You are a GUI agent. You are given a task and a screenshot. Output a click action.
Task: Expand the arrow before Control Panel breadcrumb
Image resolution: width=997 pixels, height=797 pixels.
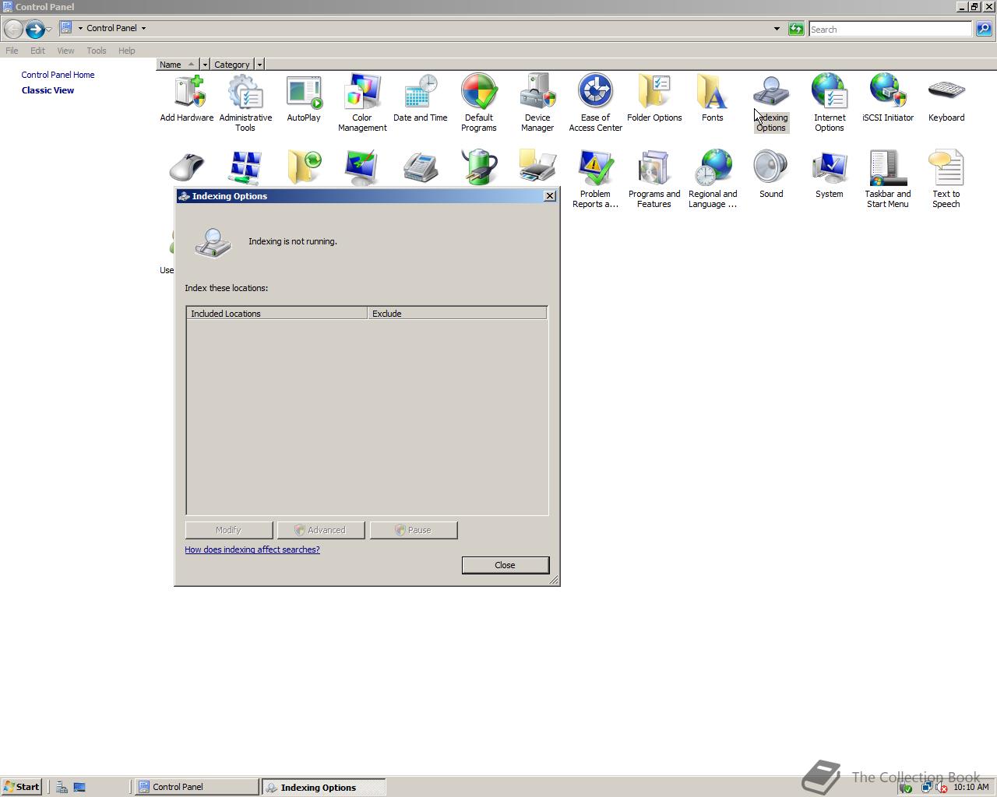pyautogui.click(x=79, y=28)
